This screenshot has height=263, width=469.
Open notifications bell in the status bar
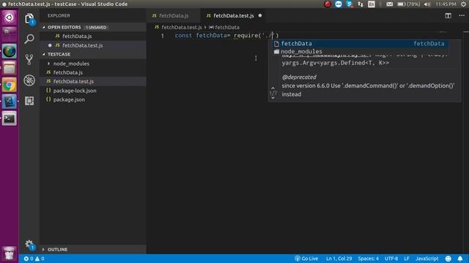(x=460, y=259)
